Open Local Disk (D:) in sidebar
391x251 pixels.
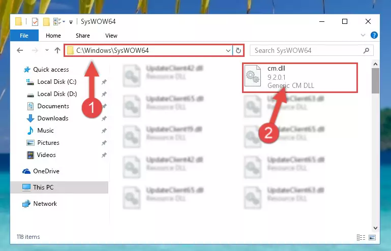point(57,94)
